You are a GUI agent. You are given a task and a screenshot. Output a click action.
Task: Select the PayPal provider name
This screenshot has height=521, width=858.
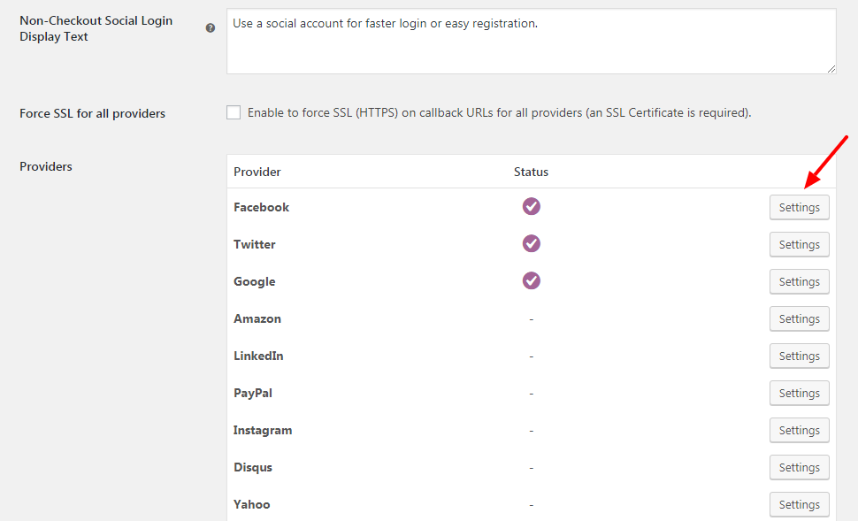click(253, 394)
